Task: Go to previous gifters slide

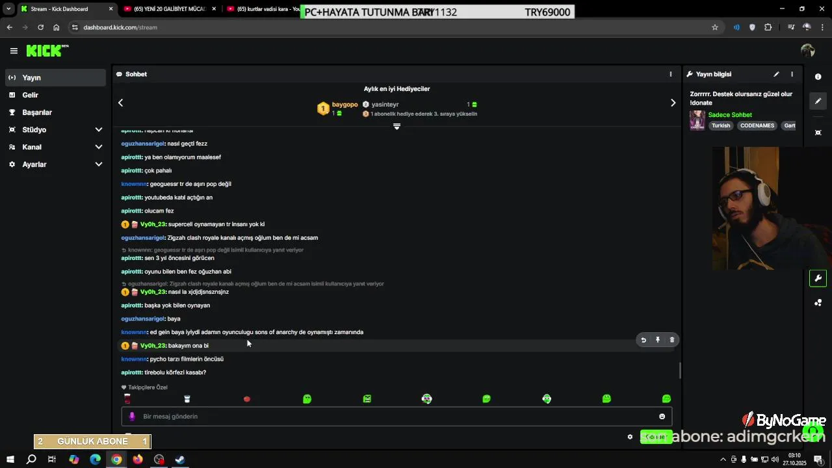Action: coord(120,103)
